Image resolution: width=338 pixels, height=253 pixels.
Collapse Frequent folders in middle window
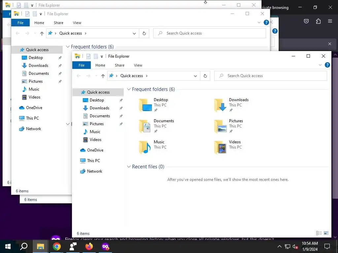[68, 47]
